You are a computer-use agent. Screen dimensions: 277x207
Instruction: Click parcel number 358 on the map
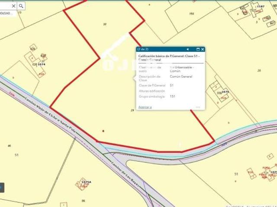191,13
